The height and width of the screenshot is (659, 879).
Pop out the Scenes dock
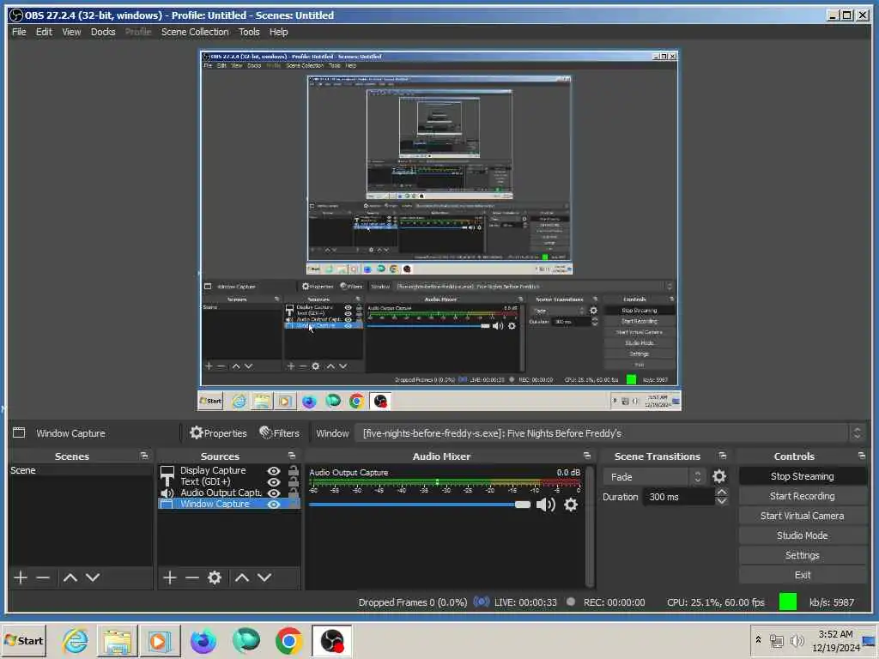[x=144, y=456]
